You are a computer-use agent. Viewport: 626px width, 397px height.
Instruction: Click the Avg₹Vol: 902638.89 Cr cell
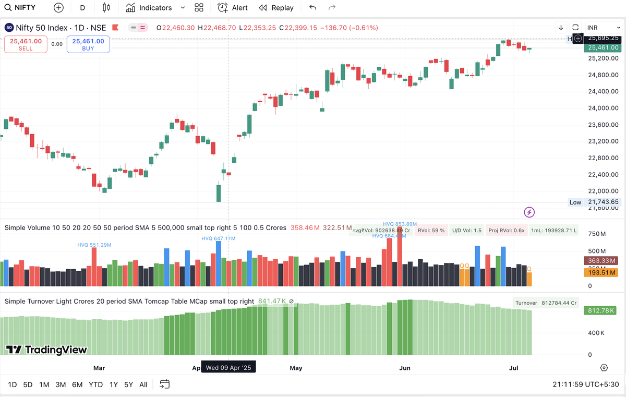click(382, 230)
